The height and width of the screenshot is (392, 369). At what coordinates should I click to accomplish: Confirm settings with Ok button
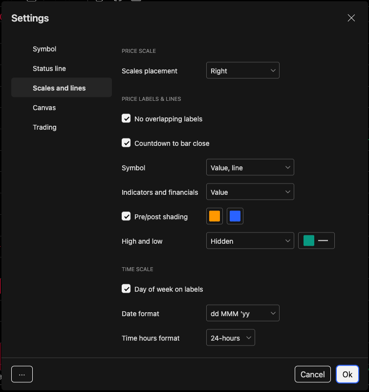tap(347, 374)
